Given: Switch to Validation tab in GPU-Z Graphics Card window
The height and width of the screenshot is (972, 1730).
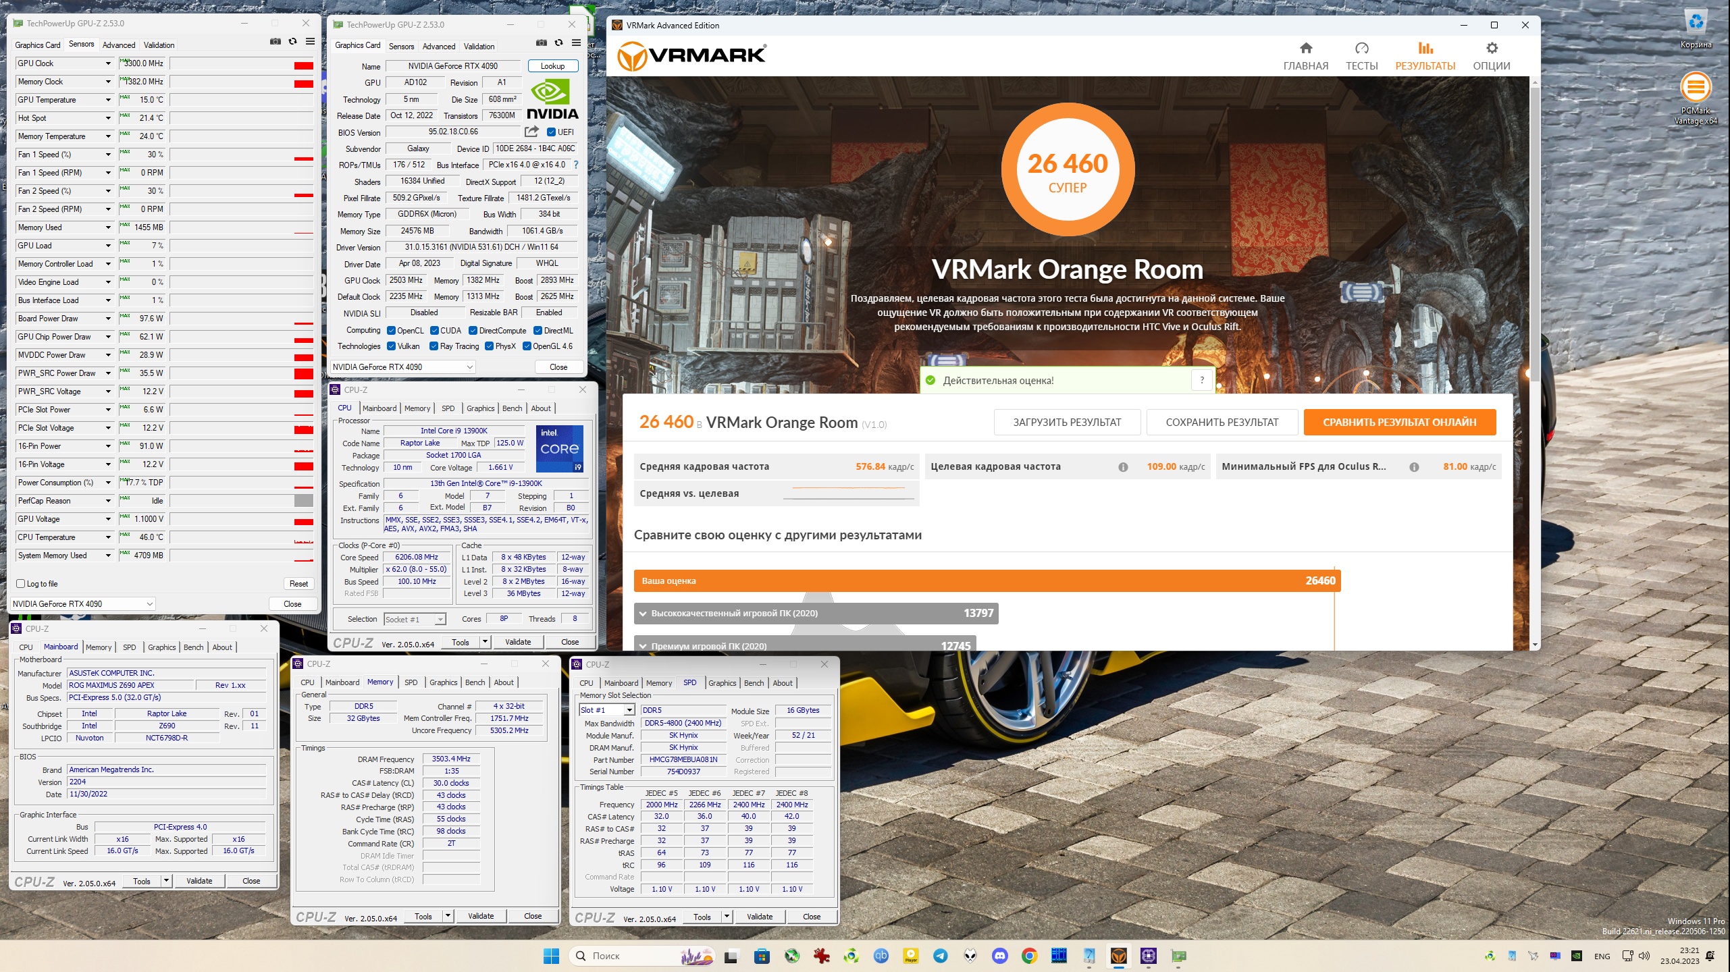Looking at the screenshot, I should click(479, 47).
